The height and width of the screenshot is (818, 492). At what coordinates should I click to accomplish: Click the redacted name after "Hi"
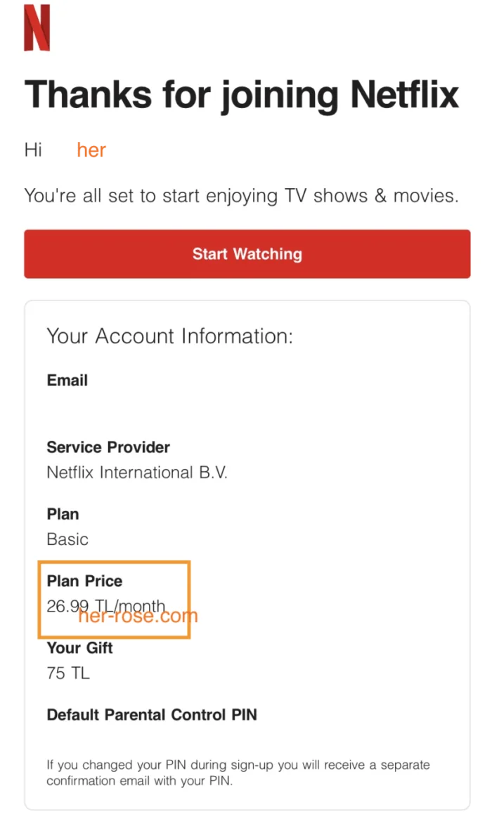101,150
